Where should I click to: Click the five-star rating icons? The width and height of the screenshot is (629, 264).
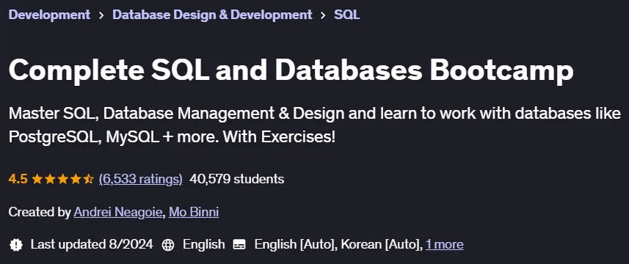point(62,179)
